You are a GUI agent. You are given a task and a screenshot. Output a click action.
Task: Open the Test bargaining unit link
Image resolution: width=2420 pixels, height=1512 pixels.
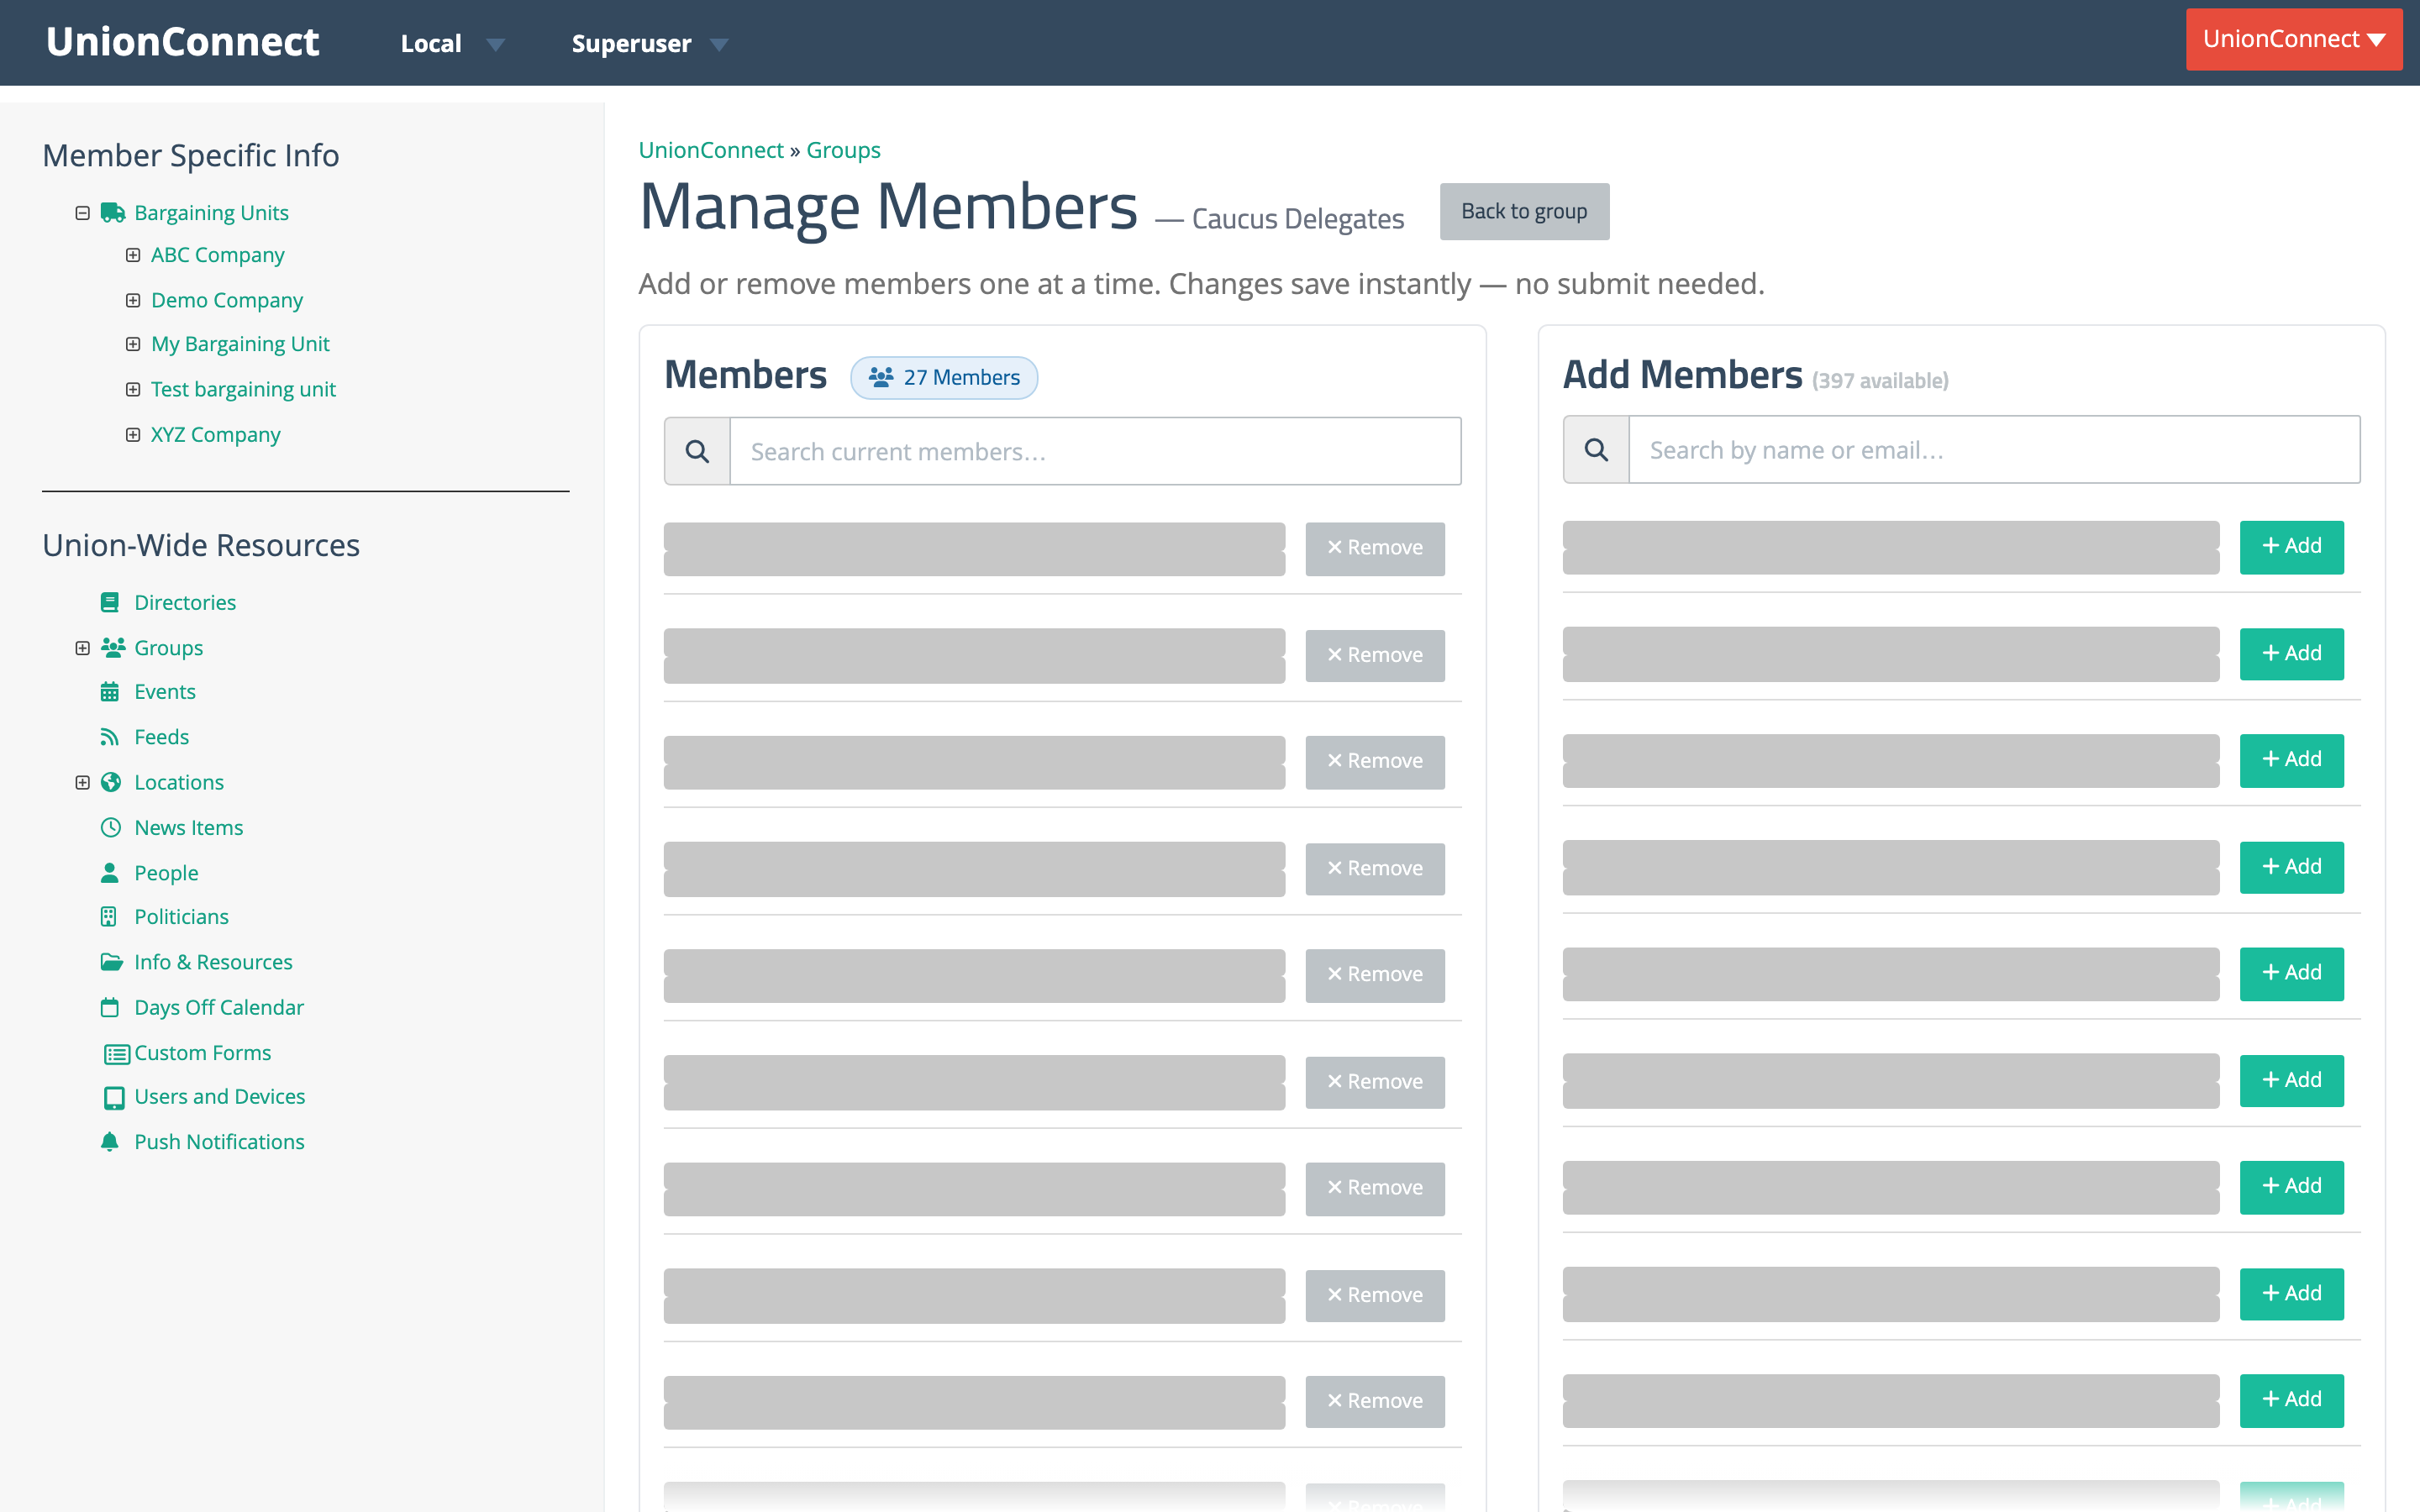click(x=243, y=389)
